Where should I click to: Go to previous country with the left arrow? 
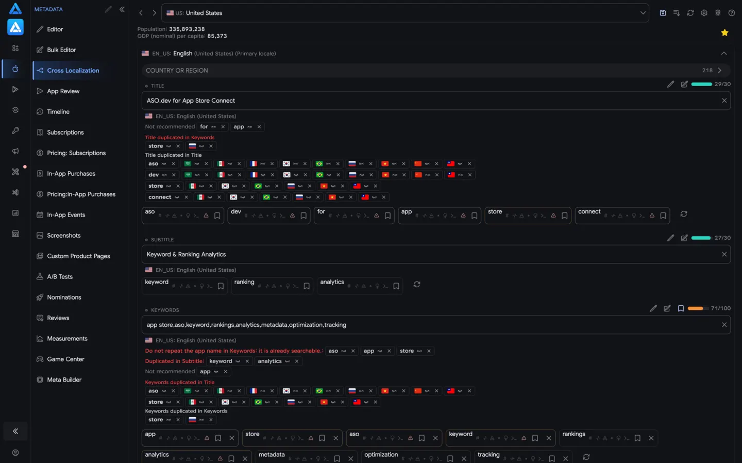pyautogui.click(x=141, y=13)
